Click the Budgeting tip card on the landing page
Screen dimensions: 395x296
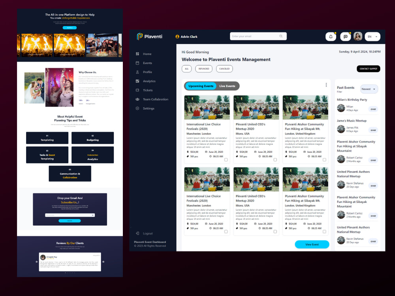(x=92, y=138)
